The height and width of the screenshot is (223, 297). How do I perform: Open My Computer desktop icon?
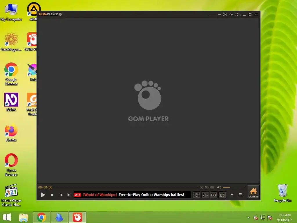point(11,12)
